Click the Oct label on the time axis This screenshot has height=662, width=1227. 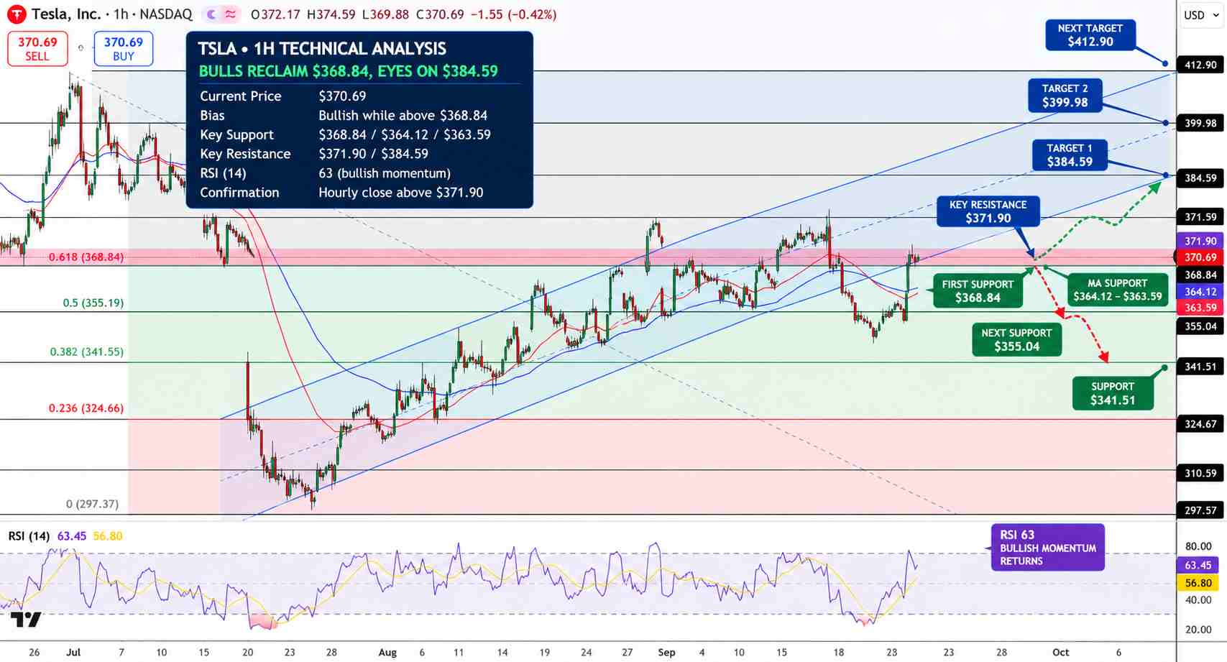point(1060,653)
